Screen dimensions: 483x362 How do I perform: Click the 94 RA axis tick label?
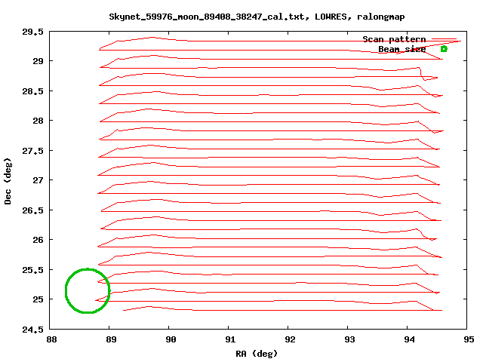[x=409, y=339]
